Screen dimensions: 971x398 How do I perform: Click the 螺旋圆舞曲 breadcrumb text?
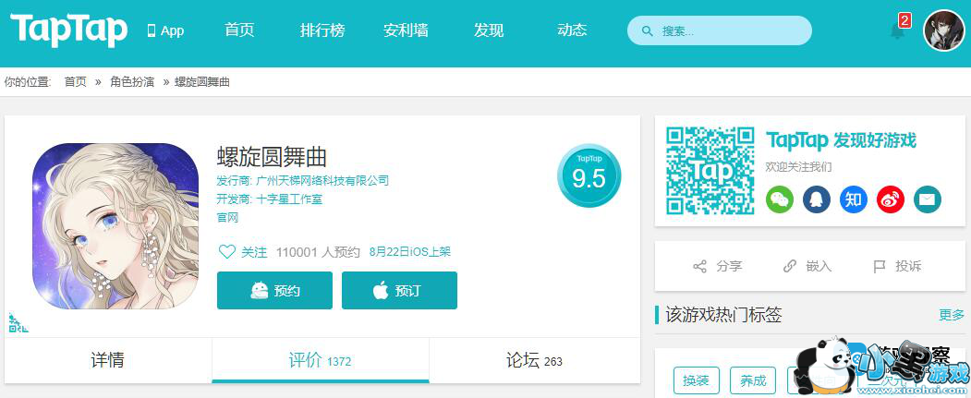pyautogui.click(x=202, y=81)
